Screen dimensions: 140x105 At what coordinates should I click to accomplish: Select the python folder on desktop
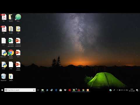click(11, 77)
